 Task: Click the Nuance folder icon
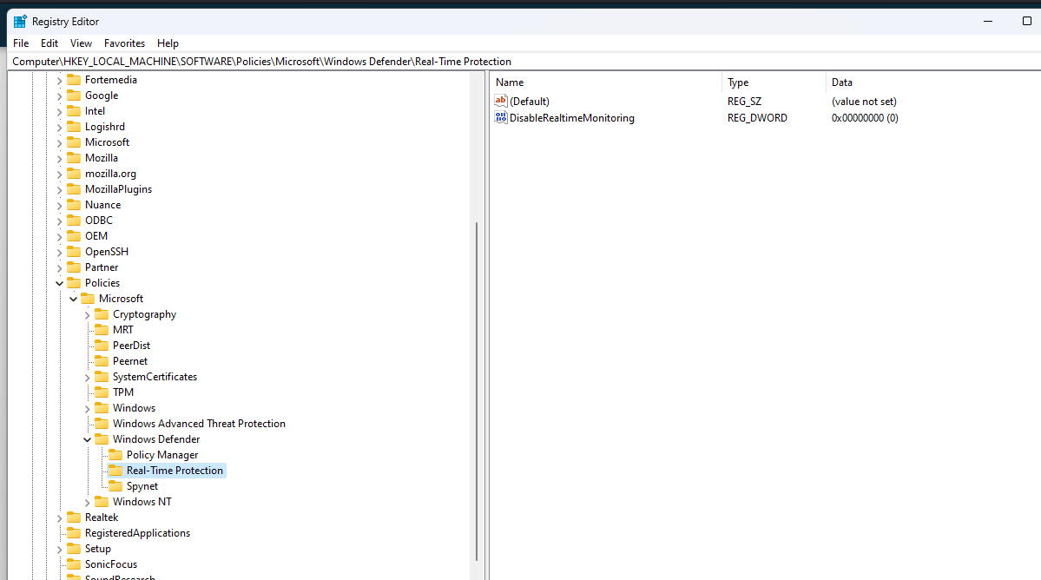pos(74,204)
